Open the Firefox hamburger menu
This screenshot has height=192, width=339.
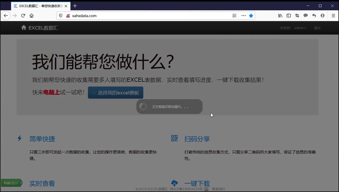point(333,16)
